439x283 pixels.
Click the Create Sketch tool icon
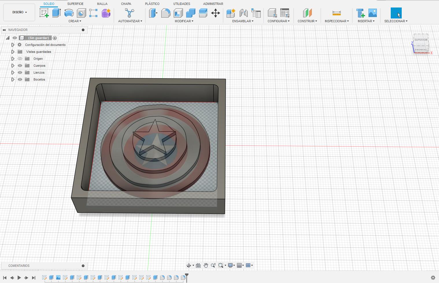[44, 13]
